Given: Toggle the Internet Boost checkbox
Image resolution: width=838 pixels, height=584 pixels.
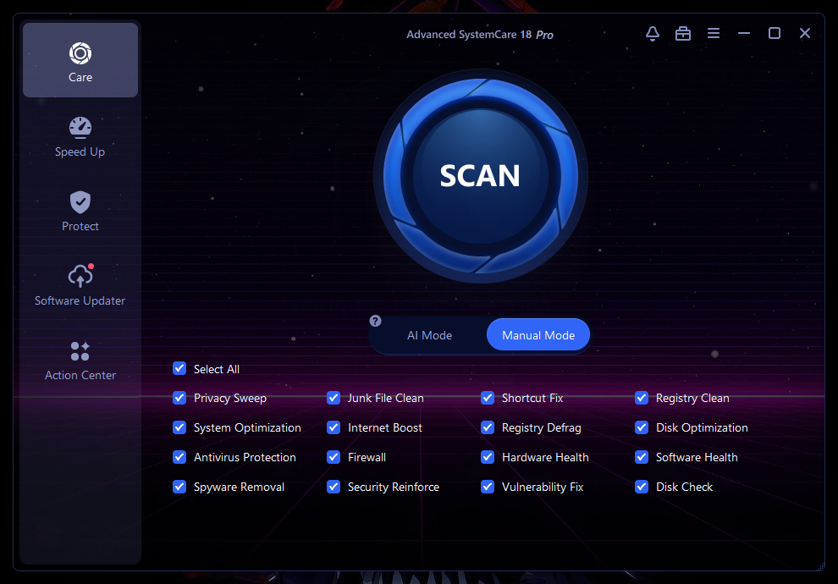Looking at the screenshot, I should (334, 427).
